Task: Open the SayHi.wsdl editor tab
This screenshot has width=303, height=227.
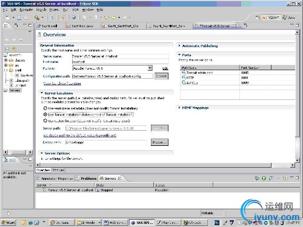Action: coord(47,26)
